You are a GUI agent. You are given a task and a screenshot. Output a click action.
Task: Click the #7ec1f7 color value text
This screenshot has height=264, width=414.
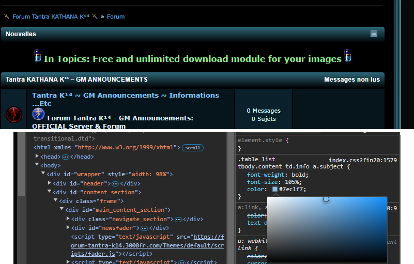pos(291,189)
